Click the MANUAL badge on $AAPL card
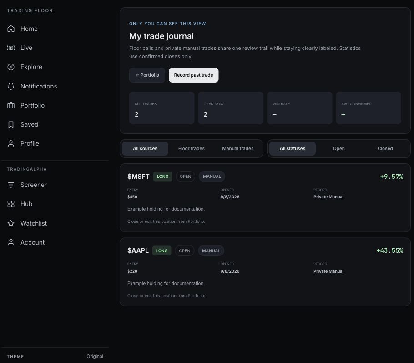Image resolution: width=414 pixels, height=363 pixels. (211, 251)
